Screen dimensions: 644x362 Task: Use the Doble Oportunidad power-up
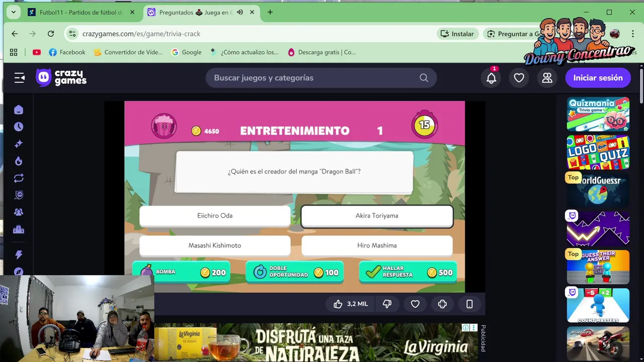(x=295, y=272)
